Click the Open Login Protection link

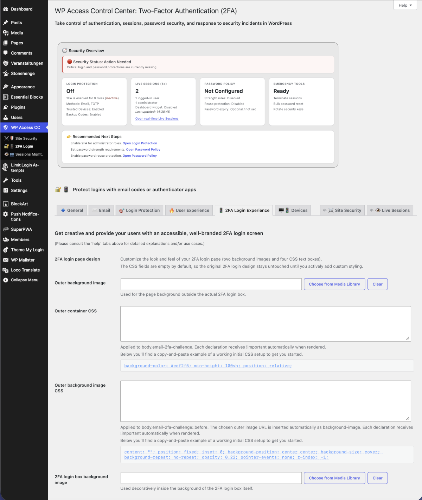[140, 143]
